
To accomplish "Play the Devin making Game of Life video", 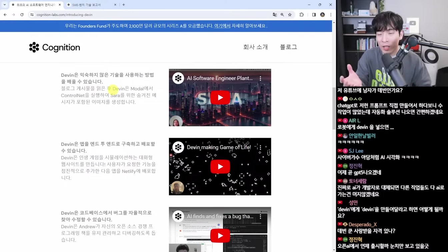I will point(220,167).
